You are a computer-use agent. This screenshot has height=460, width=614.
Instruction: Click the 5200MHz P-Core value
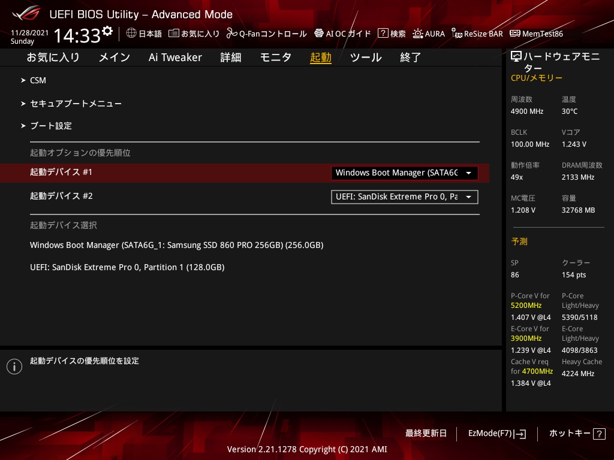click(526, 305)
